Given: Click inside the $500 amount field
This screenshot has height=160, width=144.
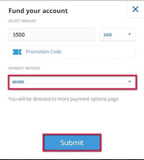Looking at the screenshot, I should tap(52, 35).
